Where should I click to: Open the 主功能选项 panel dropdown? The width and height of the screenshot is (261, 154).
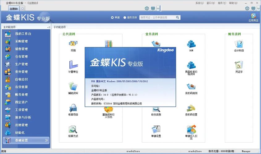48,27
